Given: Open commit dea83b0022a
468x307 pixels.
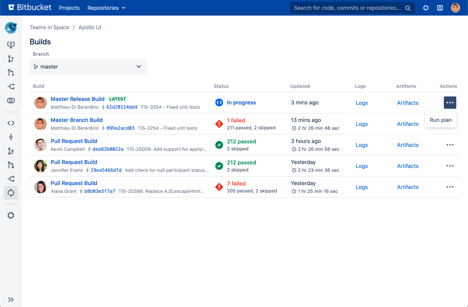Looking at the screenshot, I should 108,149.
